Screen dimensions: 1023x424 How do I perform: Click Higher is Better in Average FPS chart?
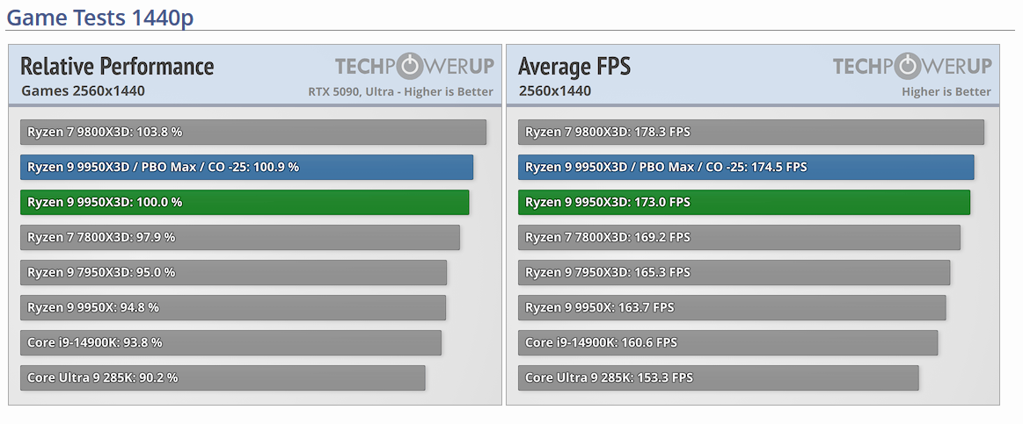[x=946, y=92]
